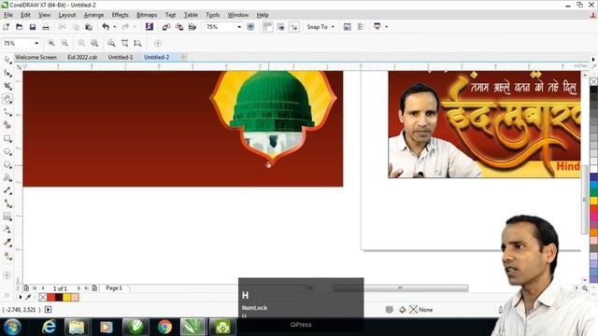The image size is (598, 336).
Task: Expand the Undo history dropdown arrow
Action: point(114,27)
